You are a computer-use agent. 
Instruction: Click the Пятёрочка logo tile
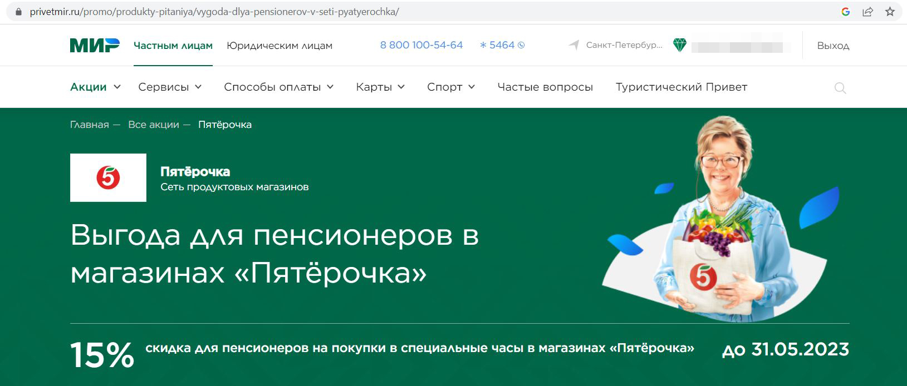coord(108,177)
